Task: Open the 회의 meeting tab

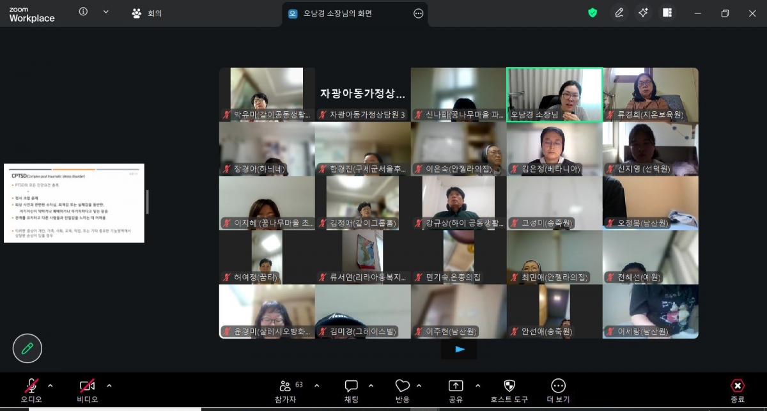Action: click(x=147, y=13)
